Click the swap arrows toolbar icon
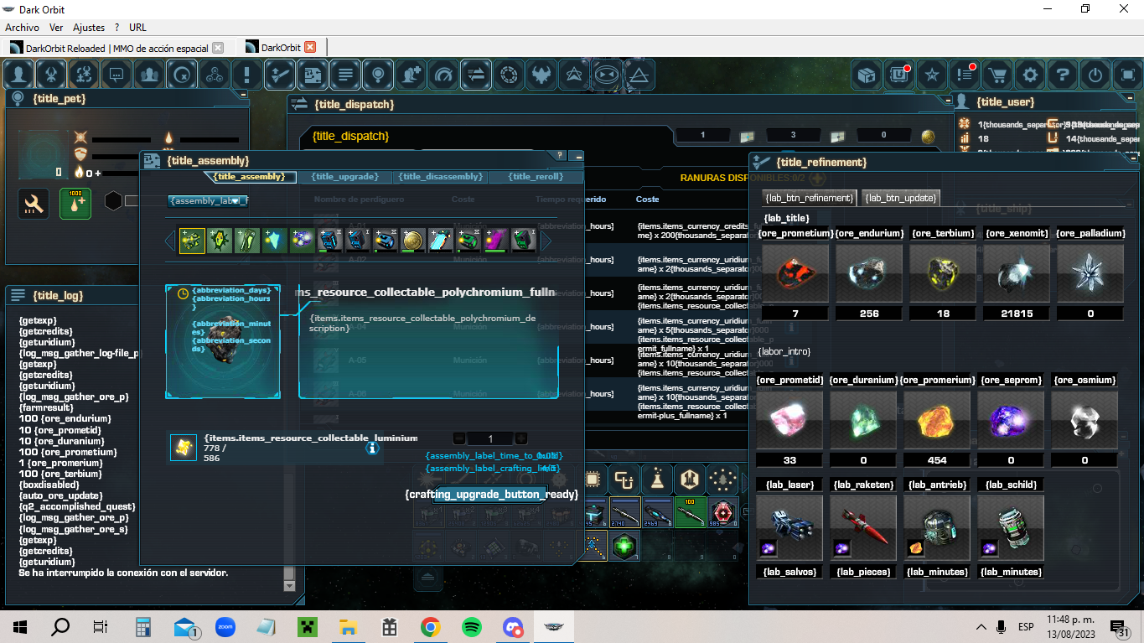Image resolution: width=1144 pixels, height=643 pixels. (x=476, y=75)
